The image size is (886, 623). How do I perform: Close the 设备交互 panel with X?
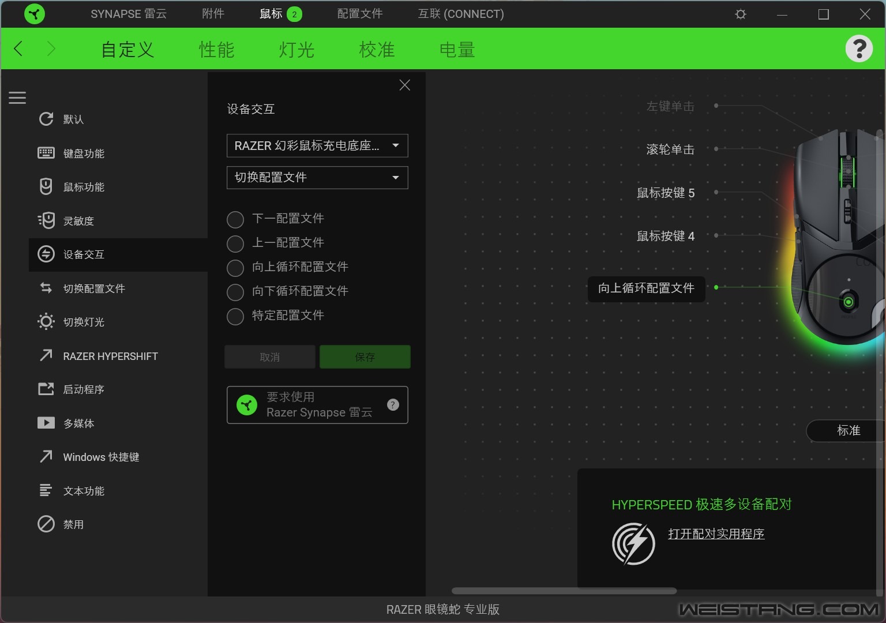click(x=405, y=85)
